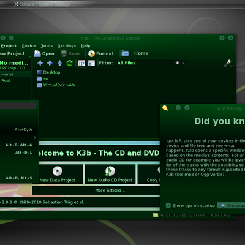Click the K3b window keep-below button
Image resolution: width=245 pixels, height=245 pixels.
12,38
